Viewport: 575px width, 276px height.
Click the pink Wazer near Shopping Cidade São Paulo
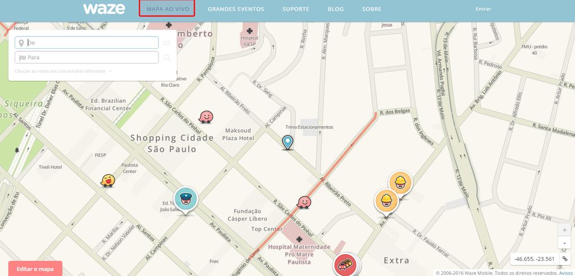tap(206, 117)
